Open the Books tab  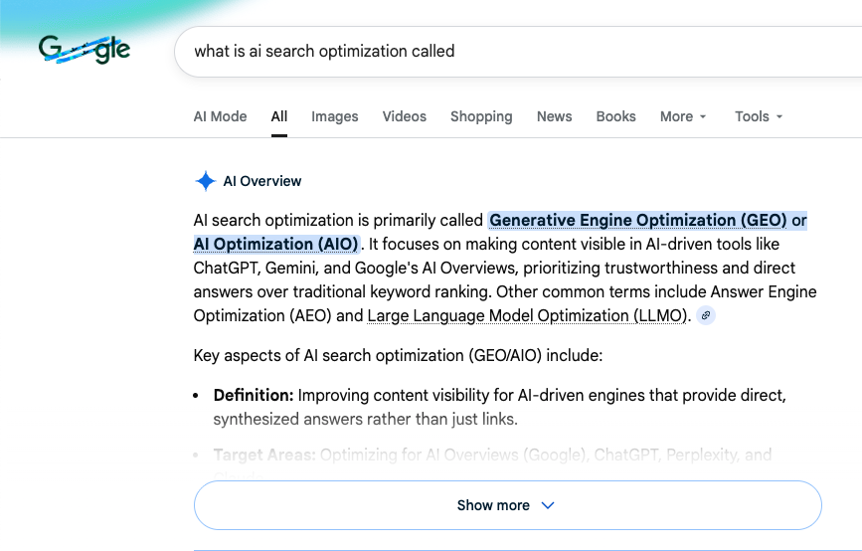(x=615, y=116)
